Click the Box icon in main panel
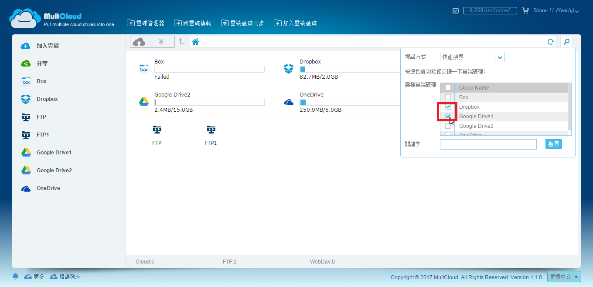The width and height of the screenshot is (593, 287). click(x=144, y=69)
